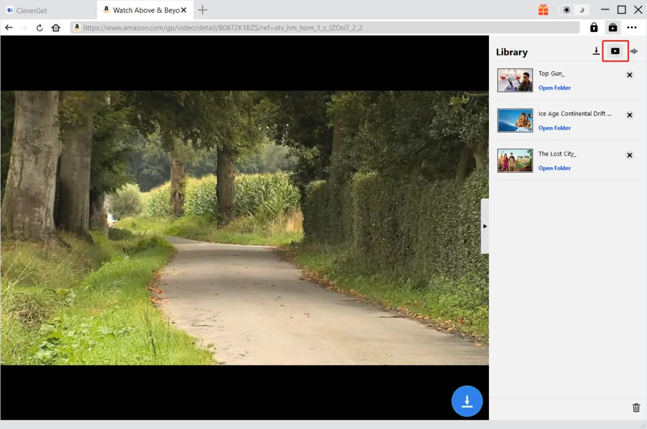Image resolution: width=647 pixels, height=429 pixels.
Task: Switch to the Video library tab
Action: 615,51
